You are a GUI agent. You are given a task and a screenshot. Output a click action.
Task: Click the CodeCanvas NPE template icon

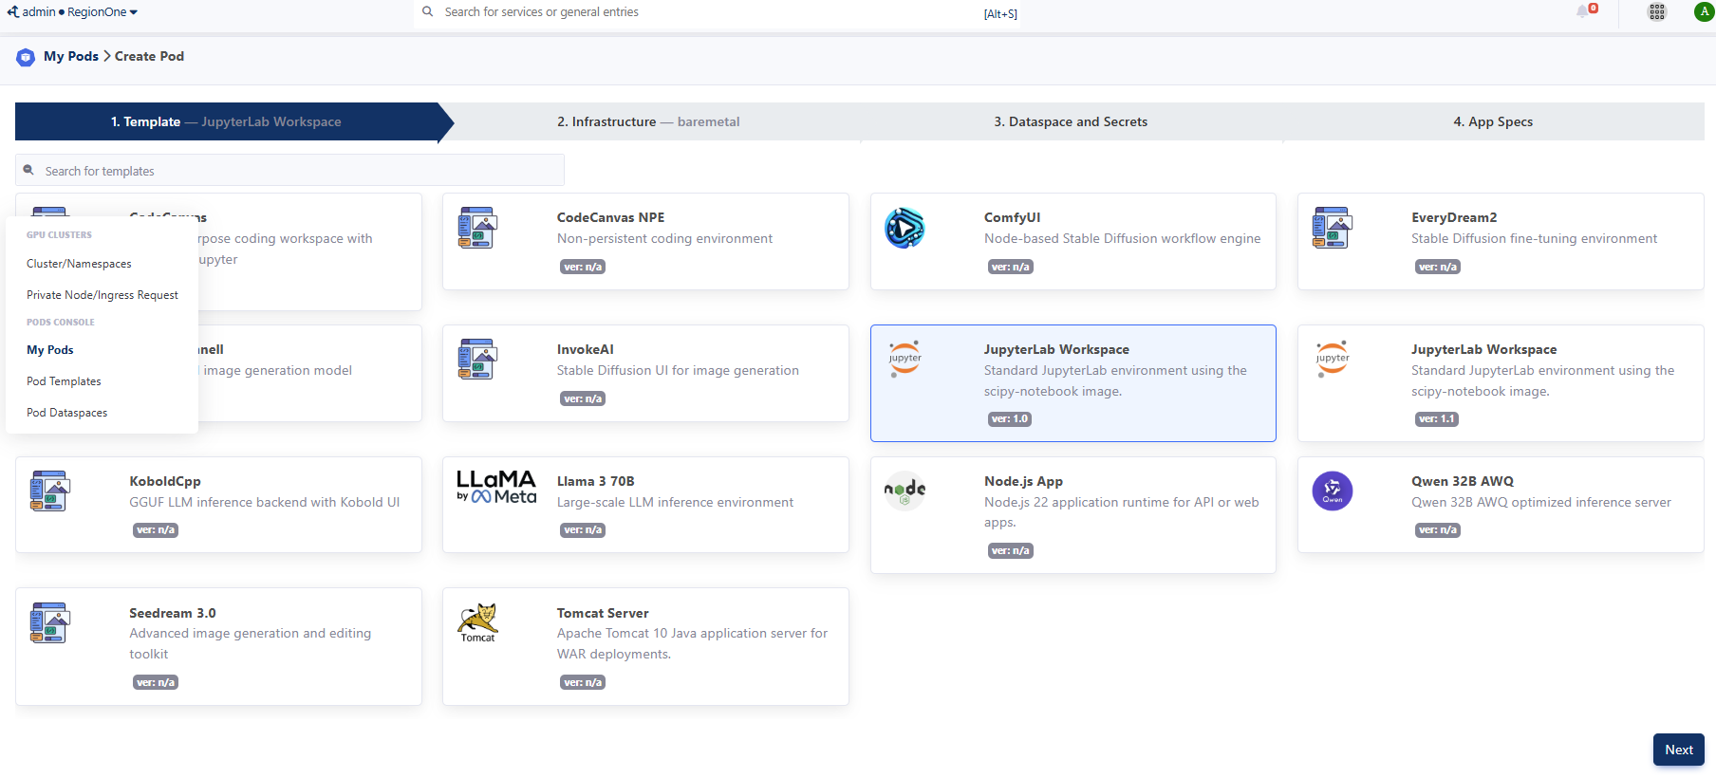point(477,228)
